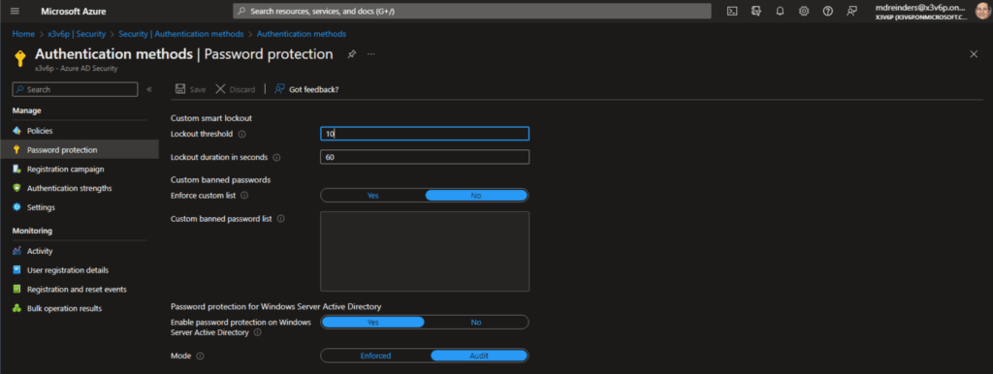Click the sidebar Search box
This screenshot has height=374, width=993.
tap(75, 89)
